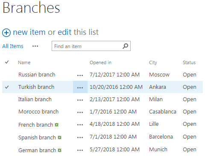Open ellipsis menu for Russian branch
Viewport: 205px width, 156px height.
click(80, 75)
